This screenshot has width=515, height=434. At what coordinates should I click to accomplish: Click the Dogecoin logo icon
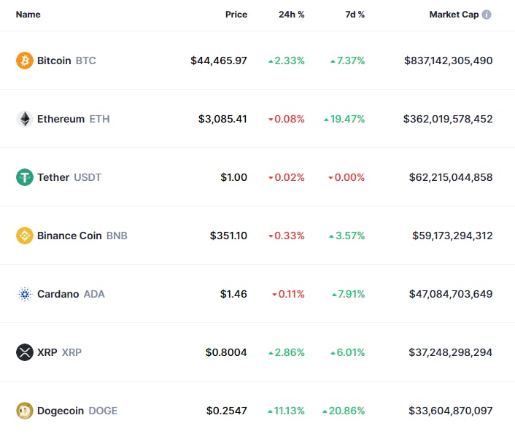point(25,411)
